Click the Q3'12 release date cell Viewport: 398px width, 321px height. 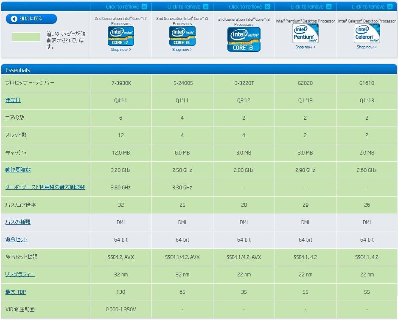[x=244, y=101]
